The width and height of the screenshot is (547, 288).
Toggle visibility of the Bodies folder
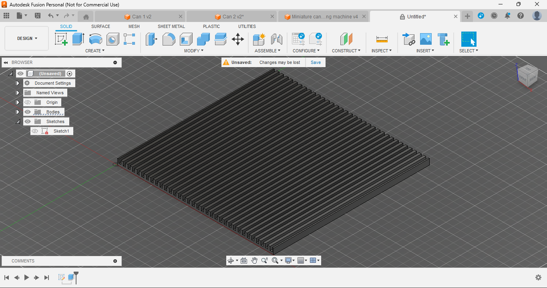[28, 112]
